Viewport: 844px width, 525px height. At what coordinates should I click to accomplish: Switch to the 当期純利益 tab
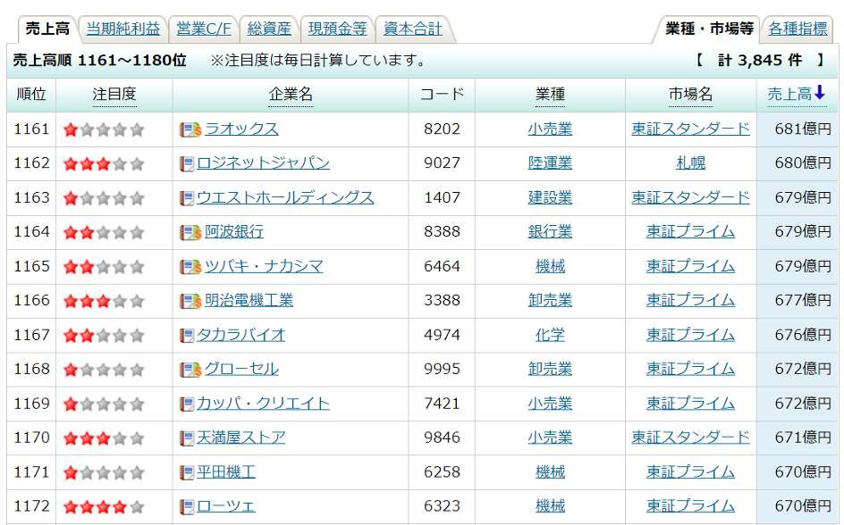(123, 29)
